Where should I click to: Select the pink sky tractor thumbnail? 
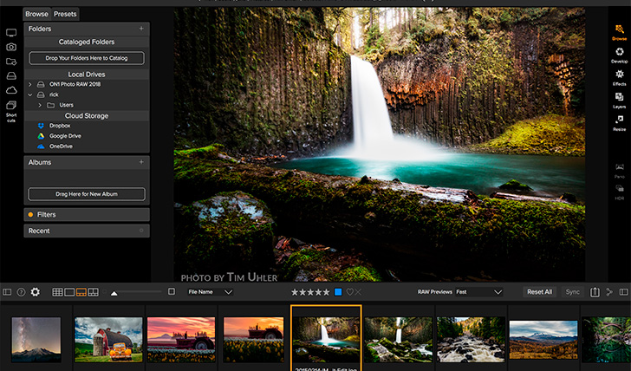click(x=181, y=340)
